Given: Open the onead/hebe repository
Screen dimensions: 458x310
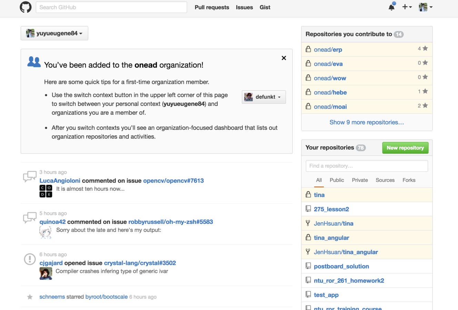Looking at the screenshot, I should pyautogui.click(x=330, y=92).
